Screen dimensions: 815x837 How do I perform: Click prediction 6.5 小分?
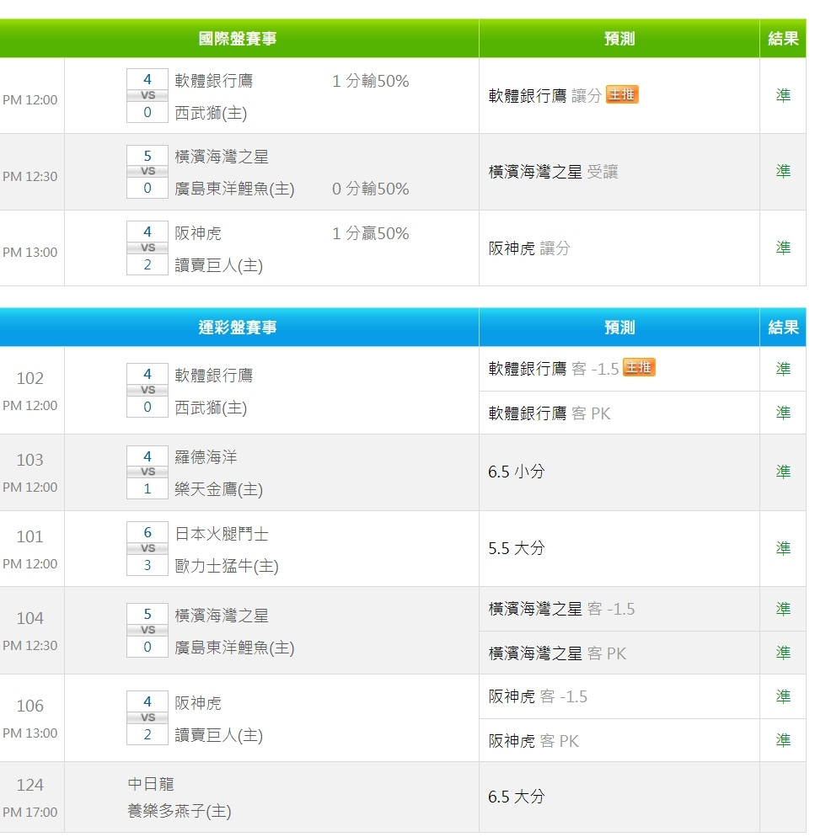(x=517, y=472)
